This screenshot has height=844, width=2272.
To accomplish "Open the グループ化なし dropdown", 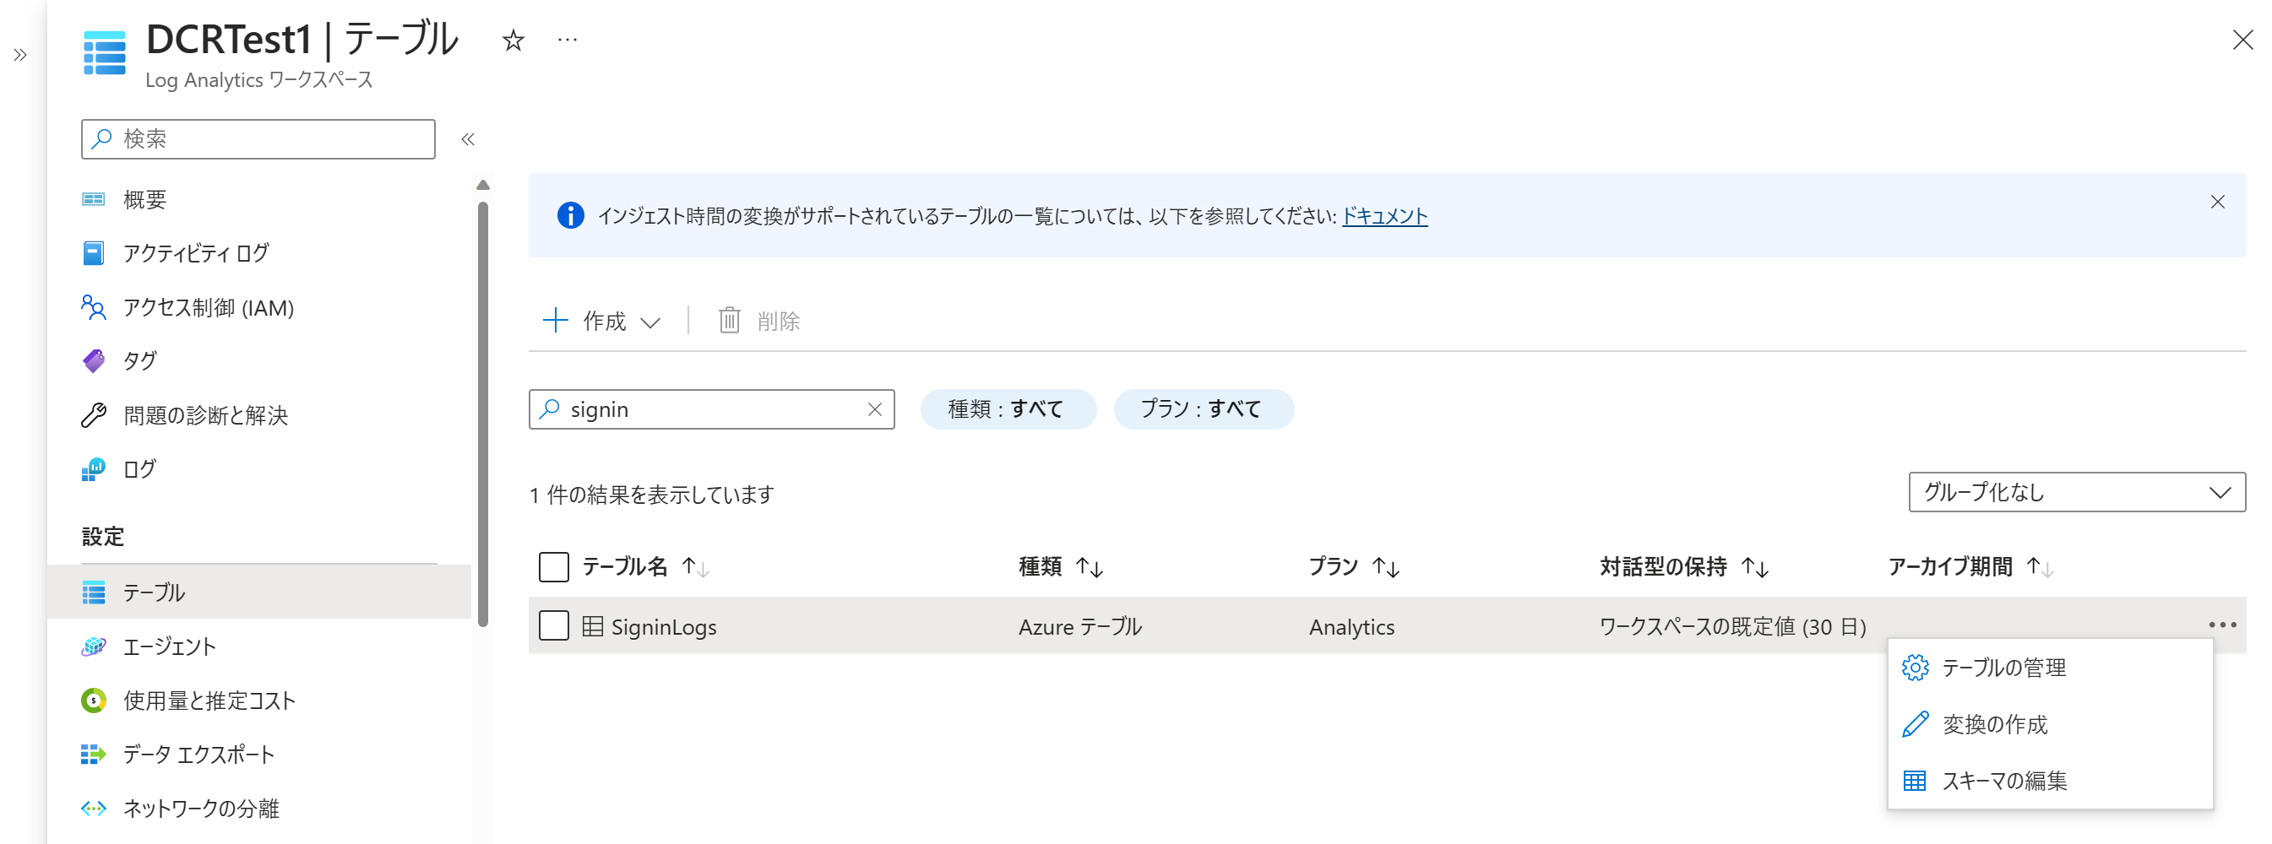I will coord(2077,493).
